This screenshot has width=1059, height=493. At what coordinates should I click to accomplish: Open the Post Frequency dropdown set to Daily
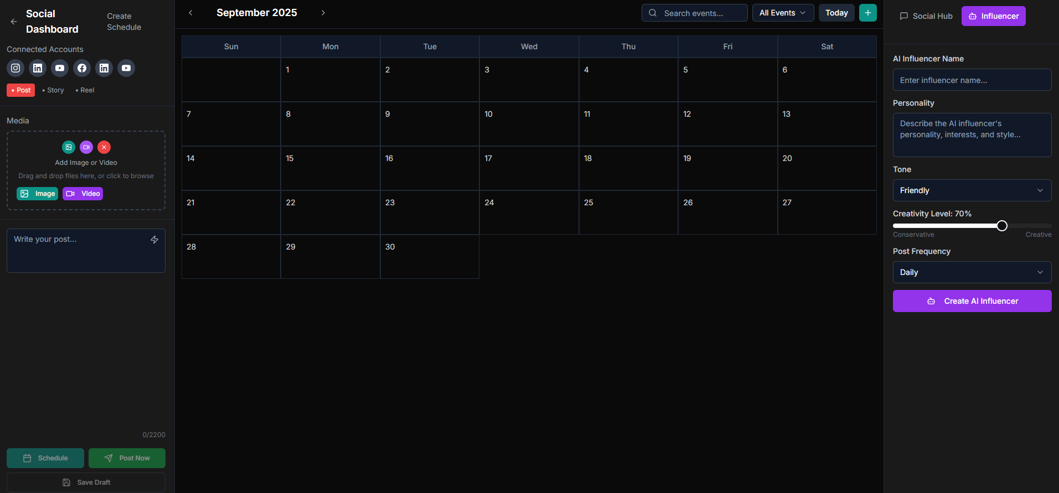972,272
